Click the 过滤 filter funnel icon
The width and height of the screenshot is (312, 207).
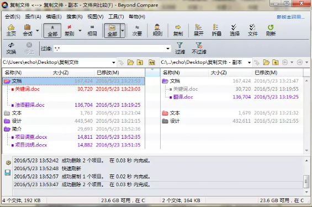pyautogui.click(x=180, y=48)
